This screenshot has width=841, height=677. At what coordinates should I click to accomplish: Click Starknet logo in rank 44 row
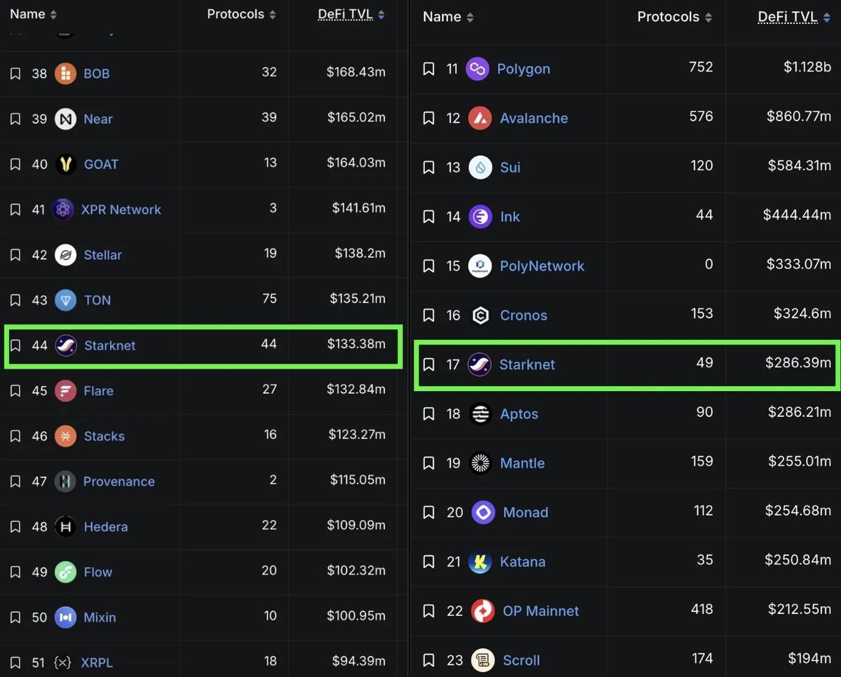pos(65,346)
